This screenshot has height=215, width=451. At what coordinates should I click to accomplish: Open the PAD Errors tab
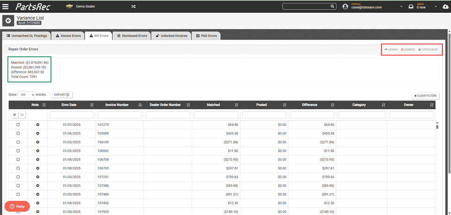[206, 36]
